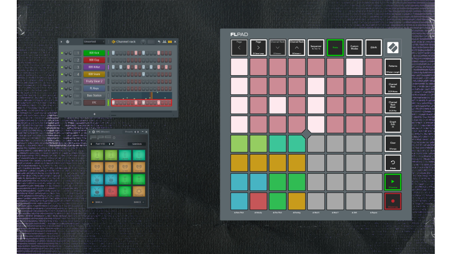The image size is (451, 254).
Task: Open graph editor bars icon in Channel rack
Action: 164,42
